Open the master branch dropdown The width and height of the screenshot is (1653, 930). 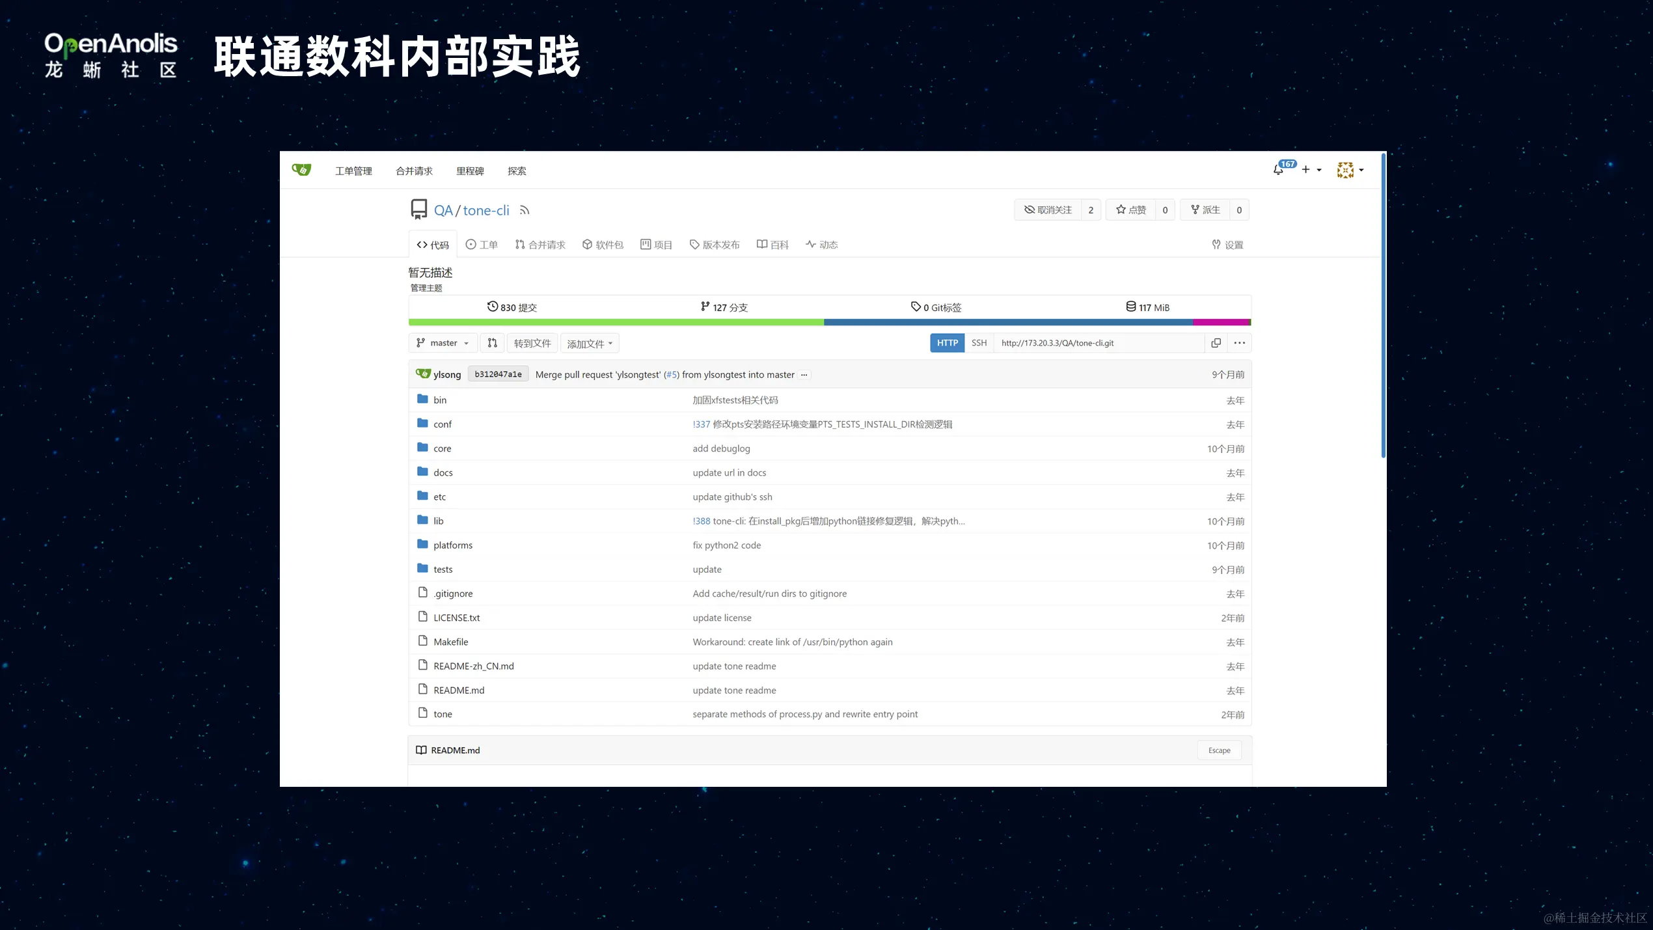pos(443,343)
